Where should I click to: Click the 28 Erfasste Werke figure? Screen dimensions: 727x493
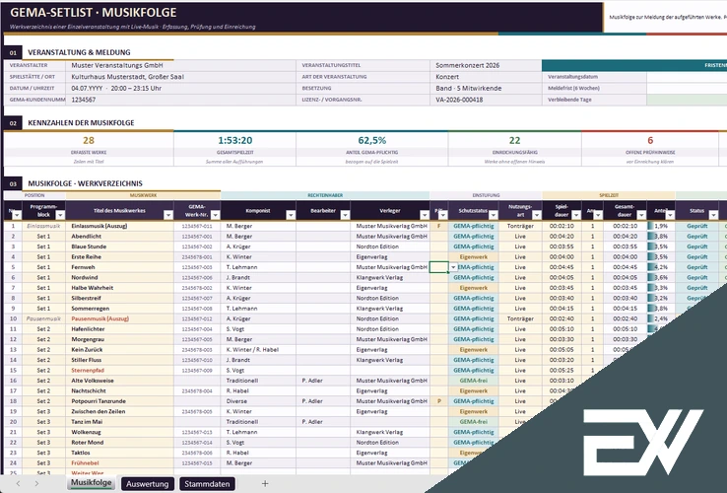89,140
